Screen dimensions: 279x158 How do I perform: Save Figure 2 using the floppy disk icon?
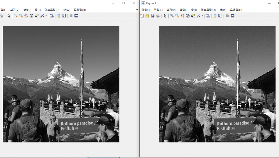(x=152, y=16)
